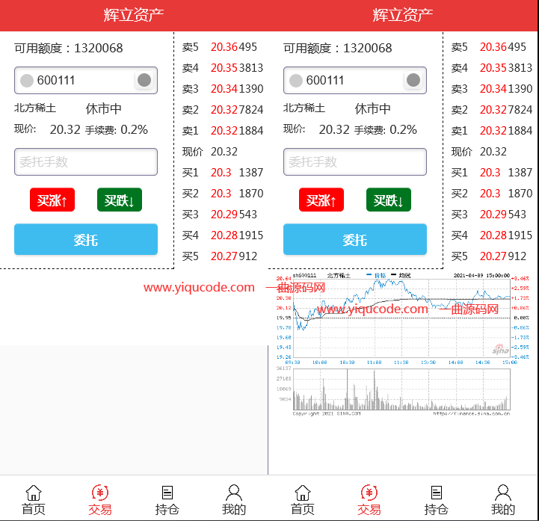Image resolution: width=539 pixels, height=521 pixels.
Task: Tap the 首页 home icon in left panel
Action: tap(33, 493)
